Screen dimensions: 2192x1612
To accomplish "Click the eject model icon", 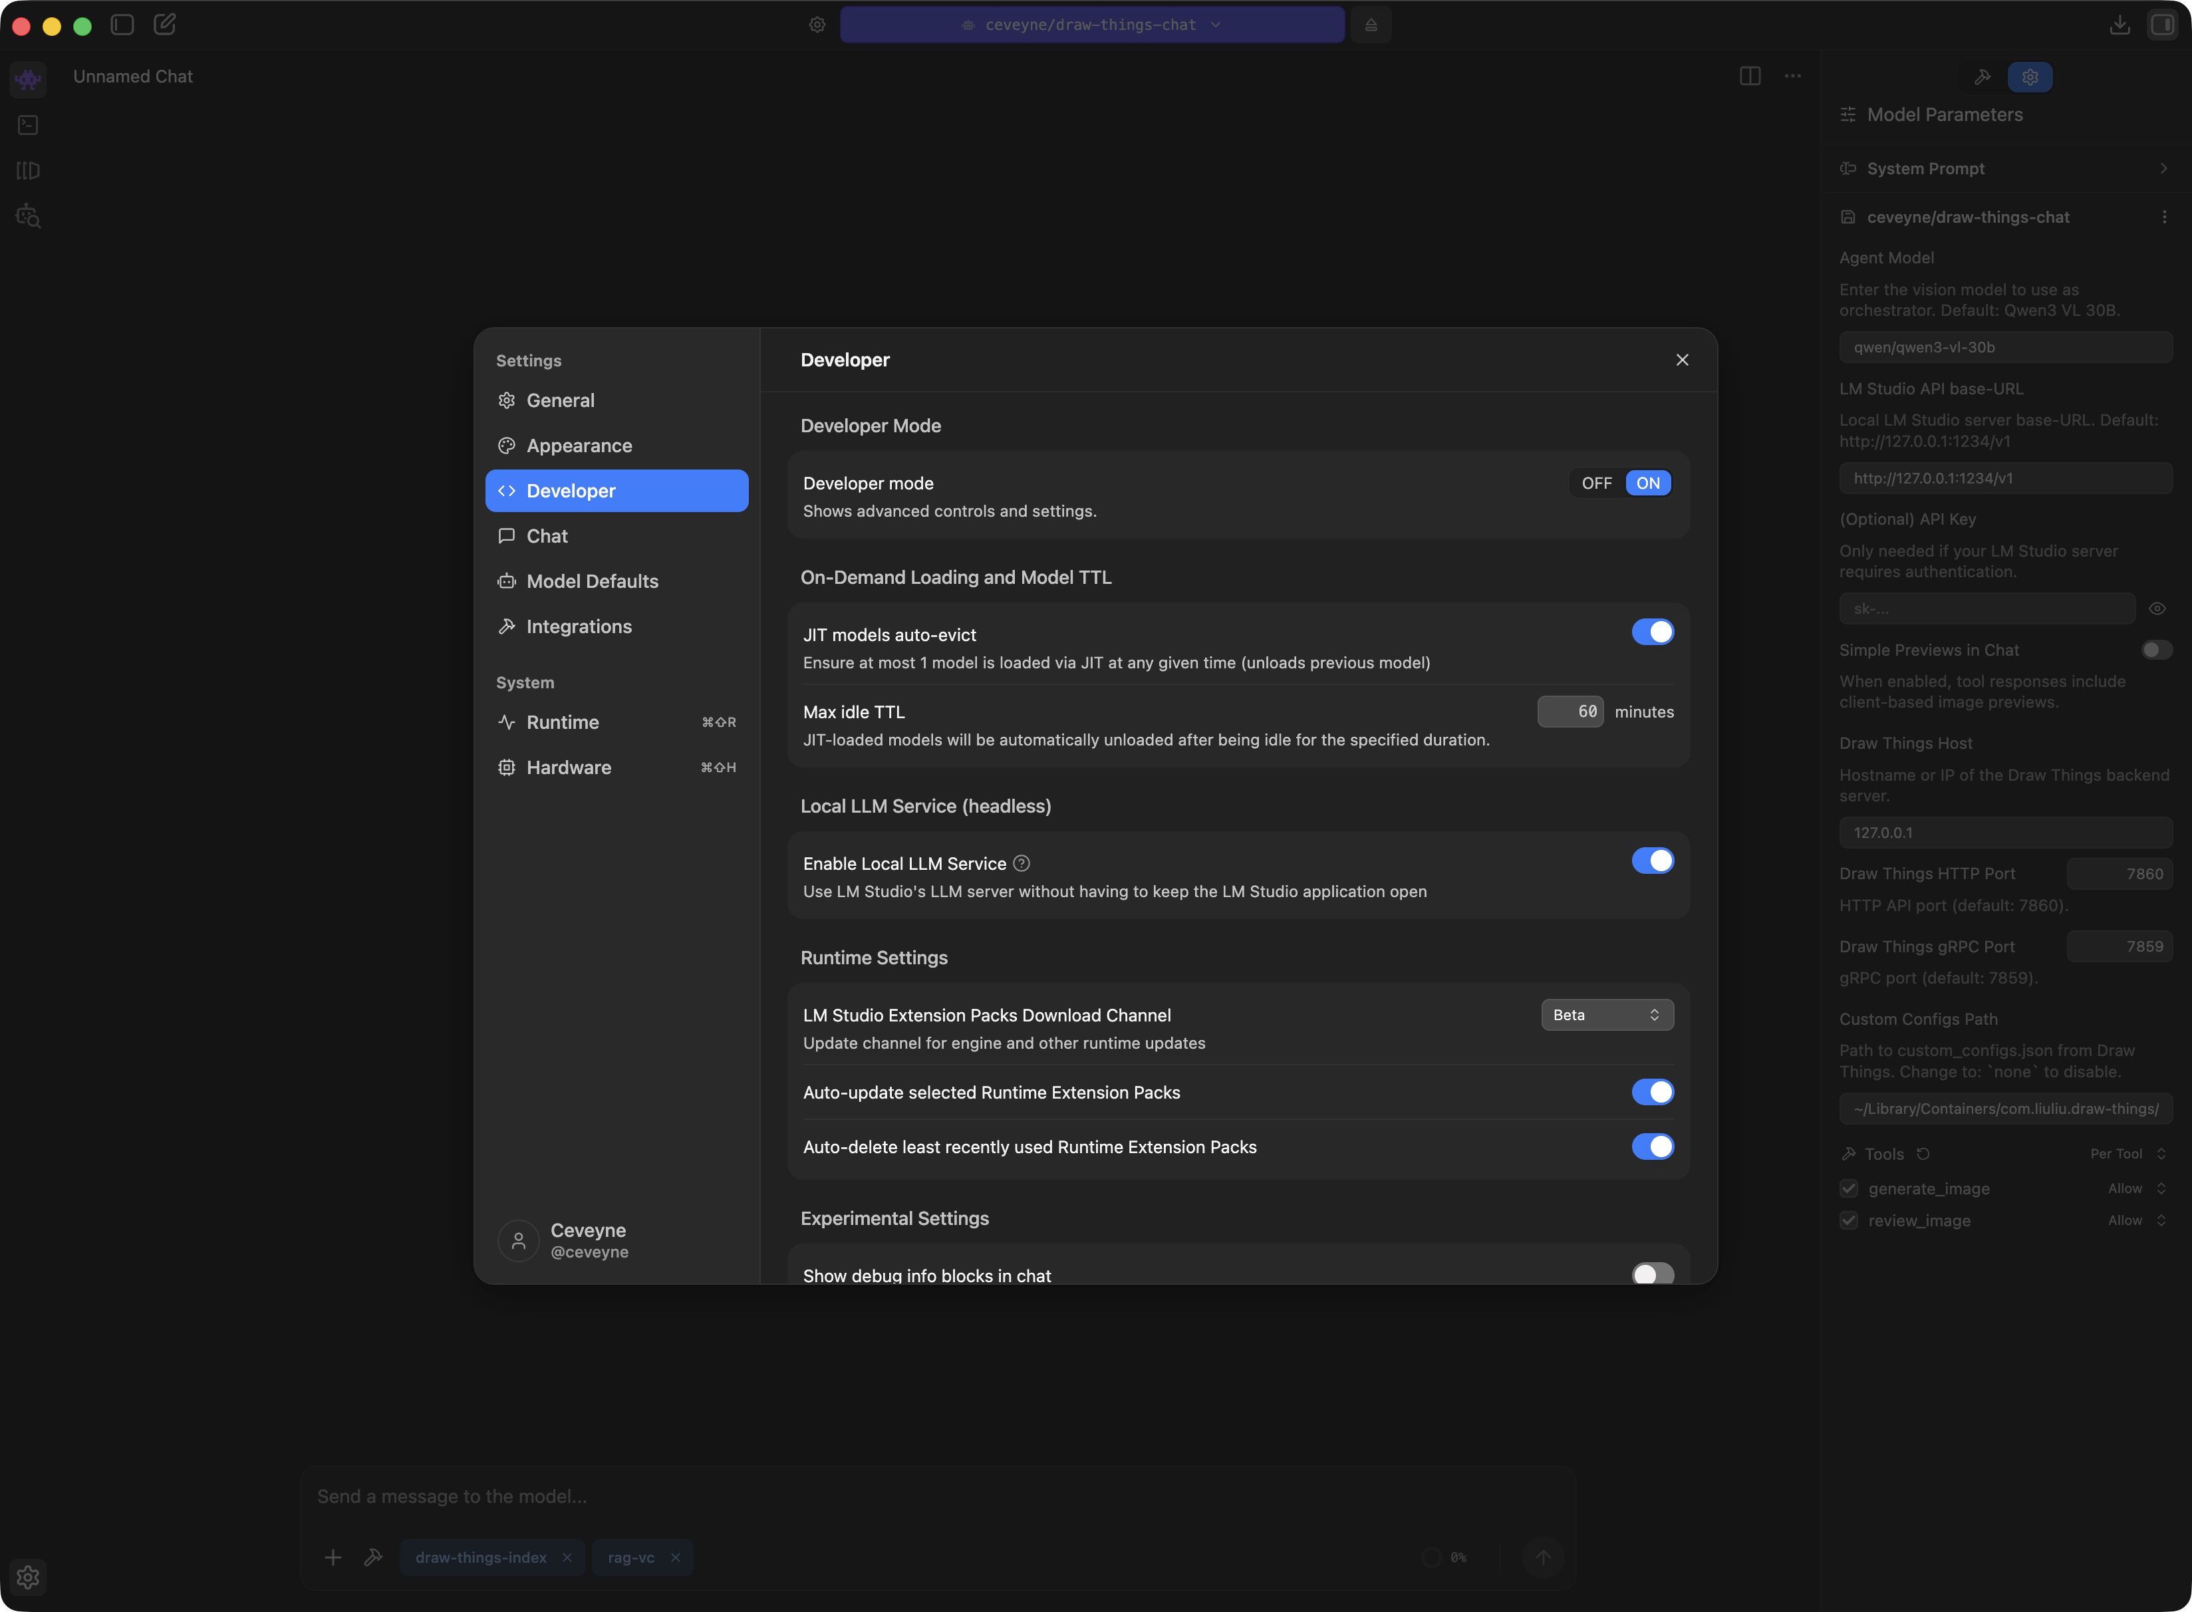I will [1370, 25].
